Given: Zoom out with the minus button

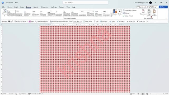Looking at the screenshot, I should click(151, 94).
